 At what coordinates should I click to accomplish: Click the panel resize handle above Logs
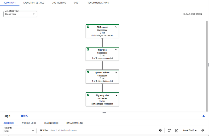click(104, 113)
